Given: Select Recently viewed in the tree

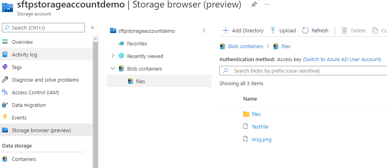Looking at the screenshot, I should (145, 56).
